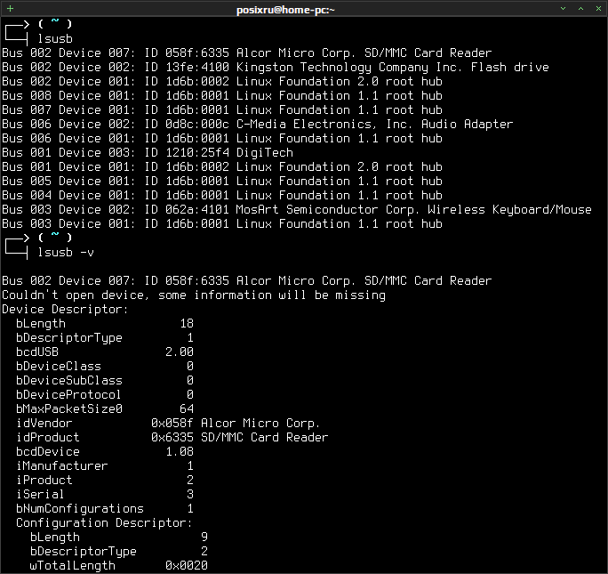Click the bMaxPacketSize0 64 line

point(105,409)
